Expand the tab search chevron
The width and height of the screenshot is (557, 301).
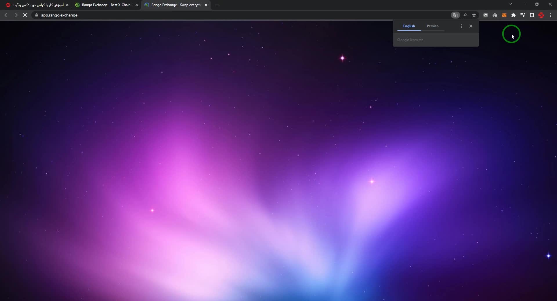[x=510, y=4]
